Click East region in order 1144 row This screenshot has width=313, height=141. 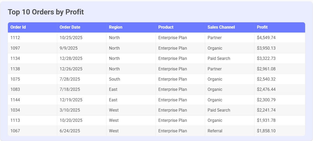coord(113,100)
